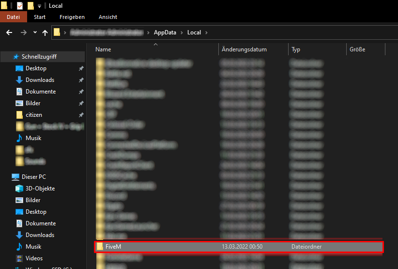Open quick access toolbar customize dropdown

pyautogui.click(x=39, y=6)
